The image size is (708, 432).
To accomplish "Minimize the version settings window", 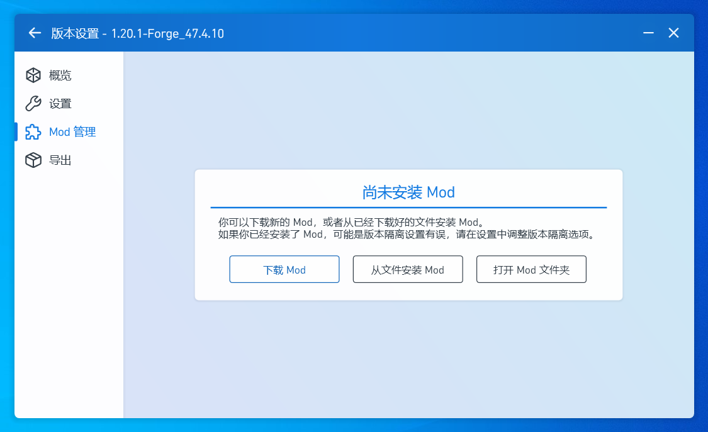I will 648,33.
